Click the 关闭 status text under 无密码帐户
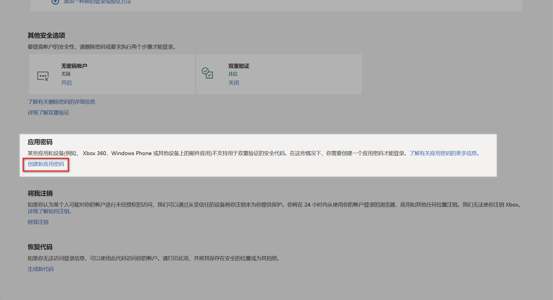Screen dimensions: 553x300 point(66,74)
